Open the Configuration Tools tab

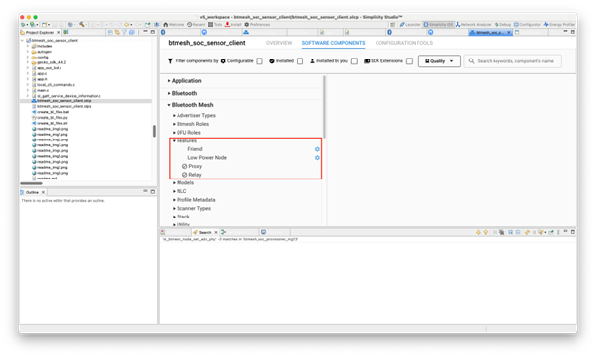click(404, 43)
